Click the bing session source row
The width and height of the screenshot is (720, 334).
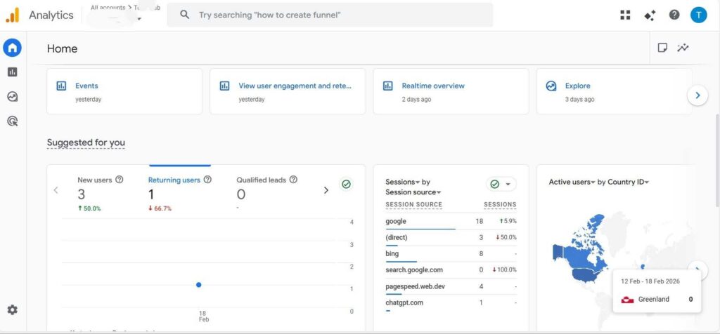coord(451,254)
